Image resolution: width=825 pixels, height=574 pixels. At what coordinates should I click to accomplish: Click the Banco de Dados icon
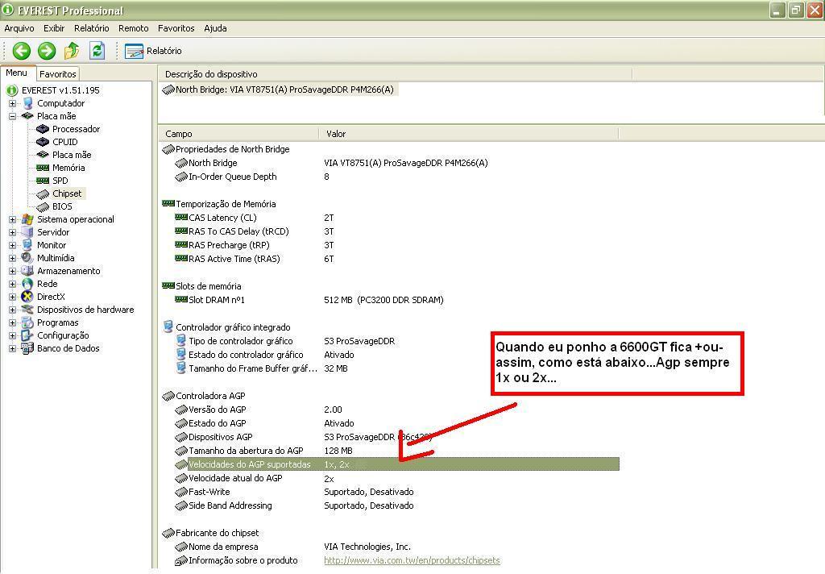pyautogui.click(x=27, y=348)
